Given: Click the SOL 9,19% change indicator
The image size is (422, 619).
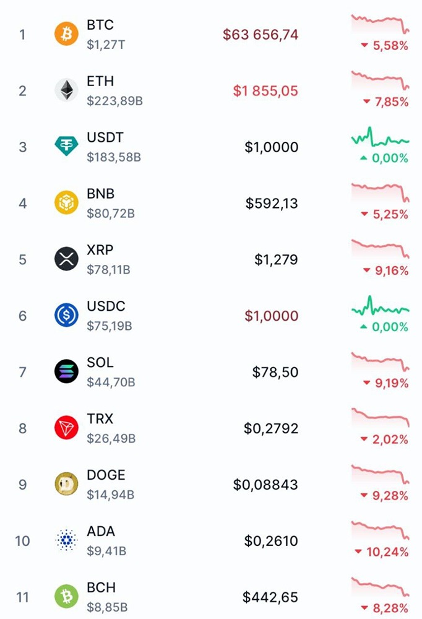Looking at the screenshot, I should pyautogui.click(x=384, y=384).
